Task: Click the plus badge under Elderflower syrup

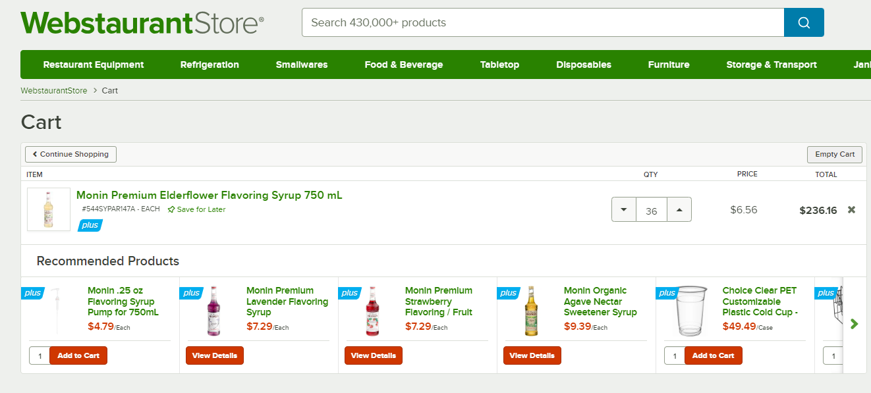Action: click(90, 225)
